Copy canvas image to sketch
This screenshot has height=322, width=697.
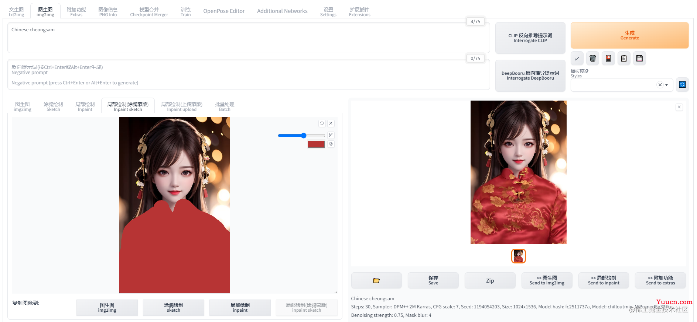[174, 308]
